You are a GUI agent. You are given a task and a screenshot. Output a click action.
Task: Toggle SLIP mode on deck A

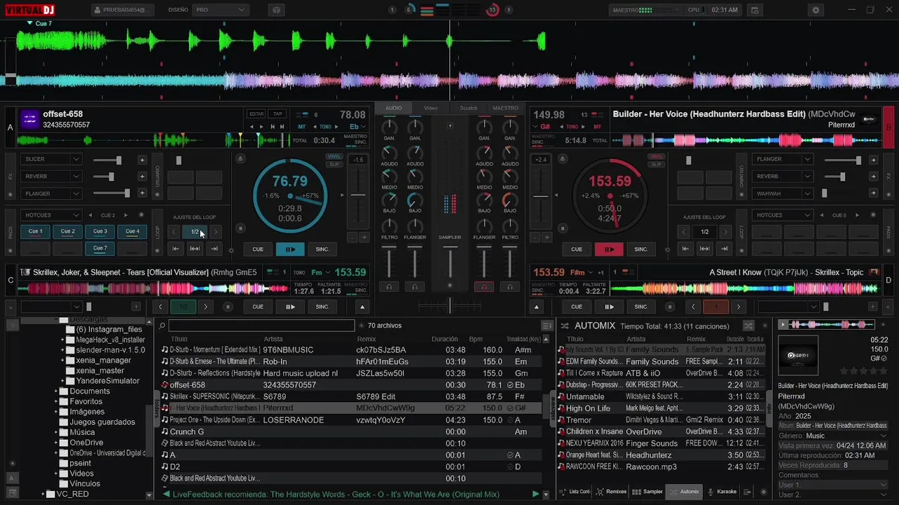(x=334, y=164)
